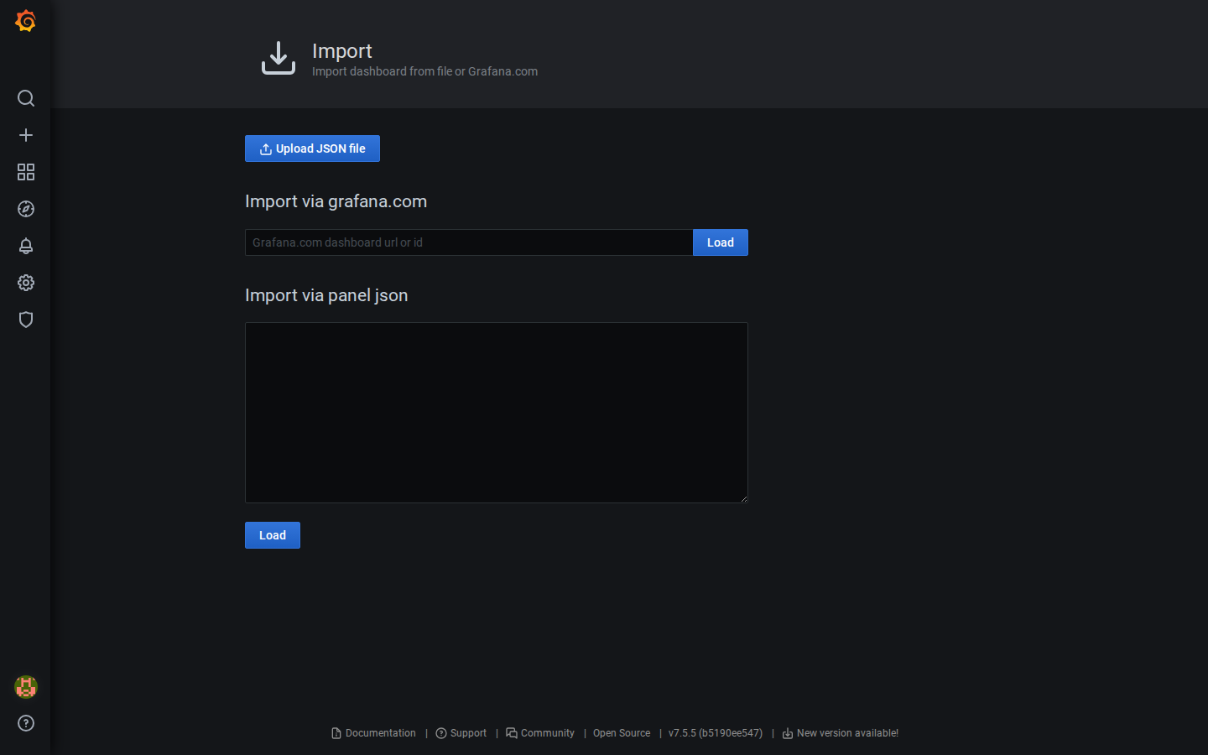Image resolution: width=1208 pixels, height=755 pixels.
Task: Open the Help question mark icon
Action: pos(26,723)
